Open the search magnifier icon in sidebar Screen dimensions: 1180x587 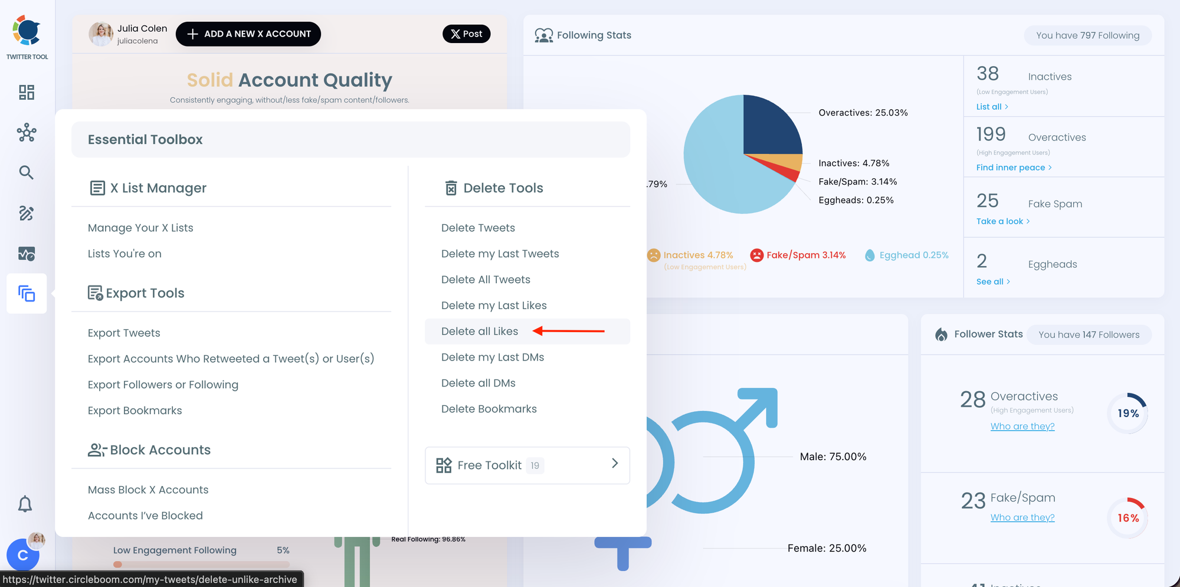pyautogui.click(x=27, y=172)
